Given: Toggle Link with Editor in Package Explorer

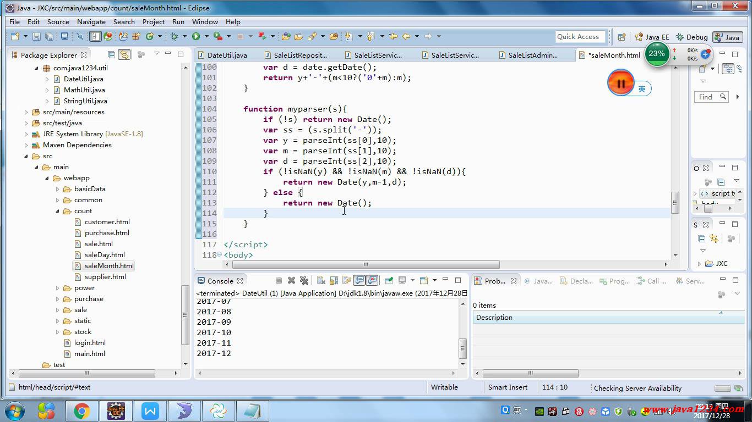Looking at the screenshot, I should (x=124, y=54).
